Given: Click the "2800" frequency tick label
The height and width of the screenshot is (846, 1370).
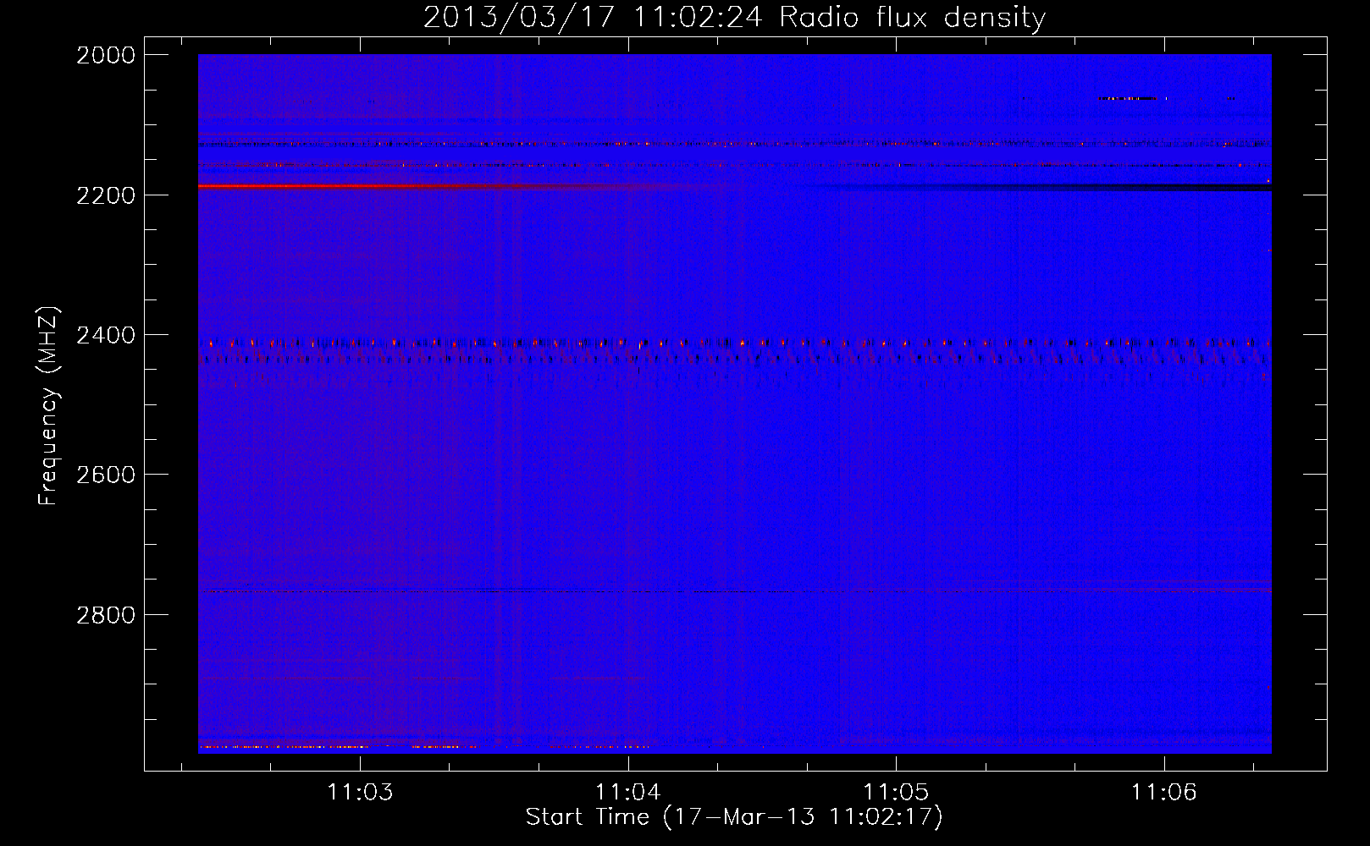Looking at the screenshot, I should click(106, 614).
